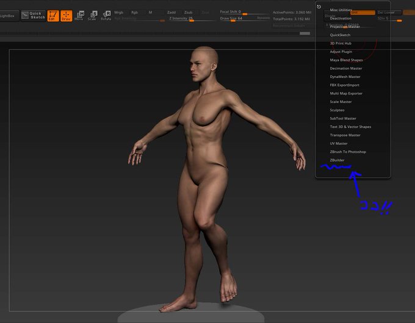Image resolution: width=415 pixels, height=323 pixels.
Task: Expand the Deactivation plugin section
Action: point(341,18)
